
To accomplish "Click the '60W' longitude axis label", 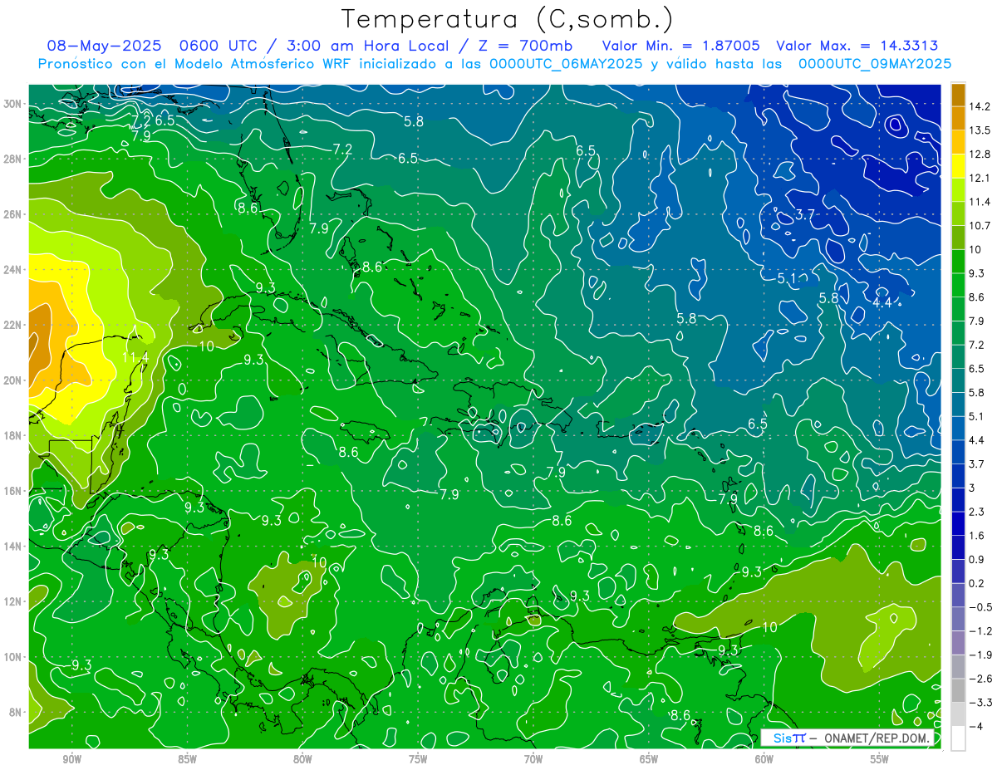I will tap(764, 759).
